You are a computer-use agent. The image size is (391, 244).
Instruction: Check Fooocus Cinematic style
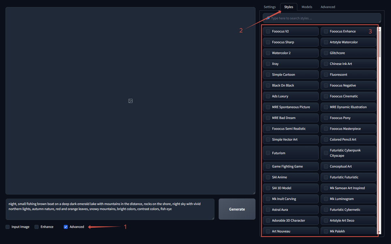point(326,96)
